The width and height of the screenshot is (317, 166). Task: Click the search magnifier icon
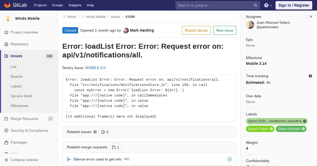(x=255, y=5)
